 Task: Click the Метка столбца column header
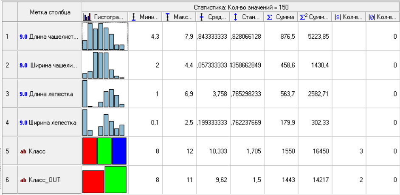[x=50, y=12]
